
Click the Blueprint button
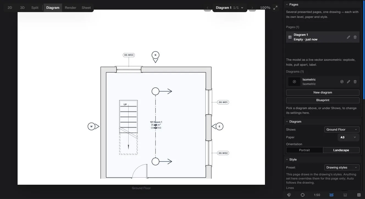[x=323, y=100]
